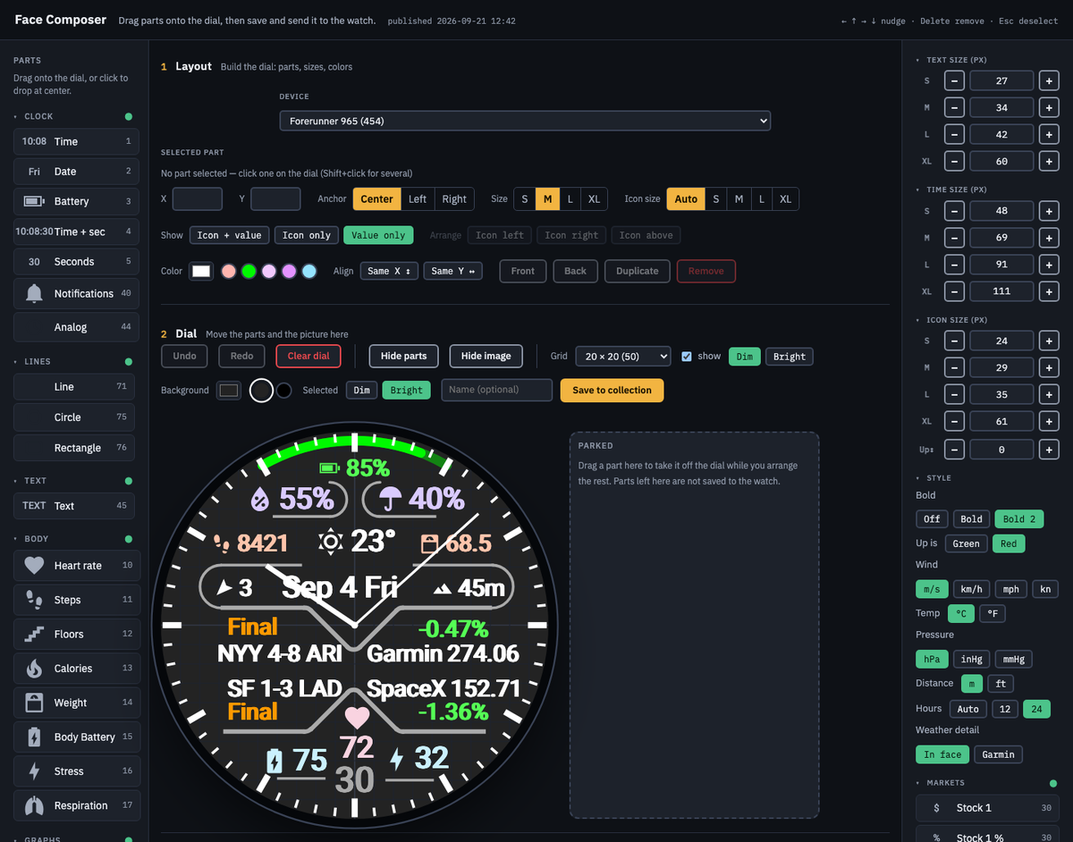
Task: Select size XL for part
Action: pos(594,199)
